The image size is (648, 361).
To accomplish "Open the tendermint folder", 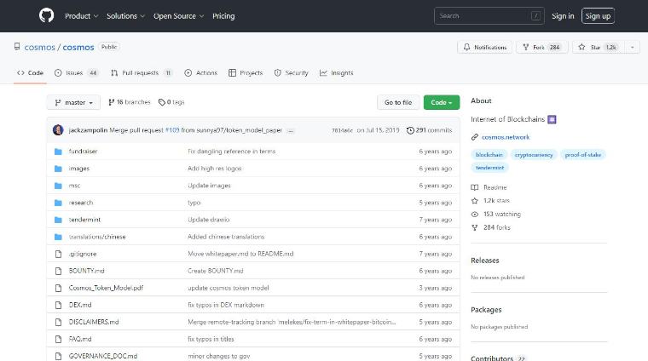I will pos(84,220).
